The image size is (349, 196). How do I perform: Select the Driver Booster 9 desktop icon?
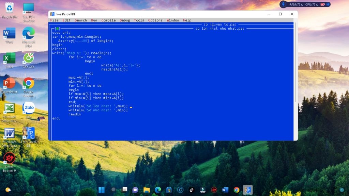click(x=9, y=162)
